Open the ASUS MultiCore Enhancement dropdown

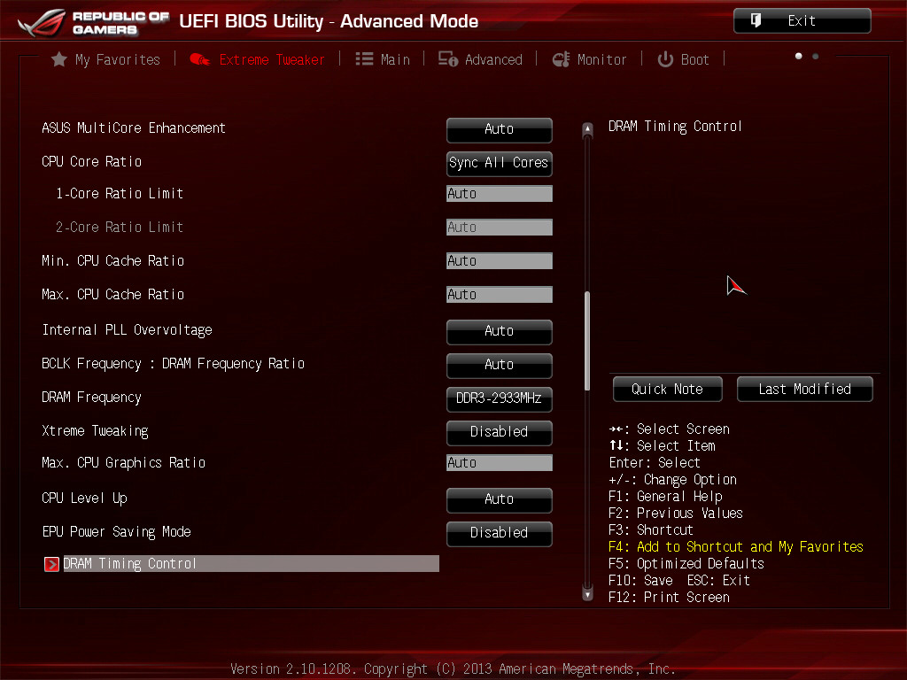499,129
